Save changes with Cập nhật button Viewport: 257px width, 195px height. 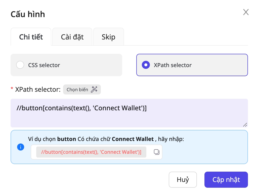(x=226, y=180)
